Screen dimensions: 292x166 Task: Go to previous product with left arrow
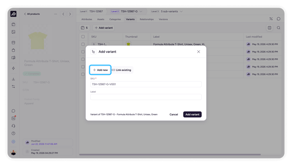pyautogui.click(x=63, y=14)
